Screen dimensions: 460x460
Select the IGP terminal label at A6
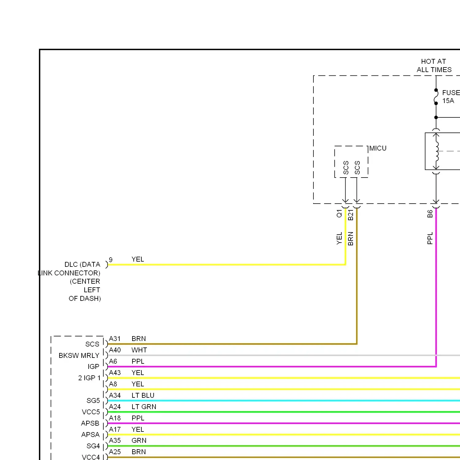click(94, 366)
